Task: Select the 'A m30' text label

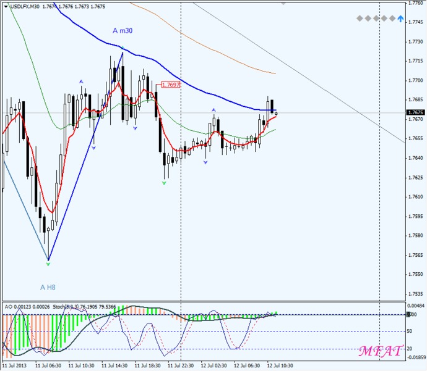Action: click(123, 31)
